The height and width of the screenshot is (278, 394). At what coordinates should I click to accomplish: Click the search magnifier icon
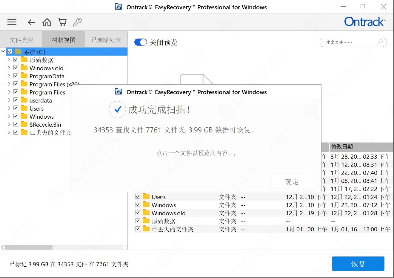(380, 42)
